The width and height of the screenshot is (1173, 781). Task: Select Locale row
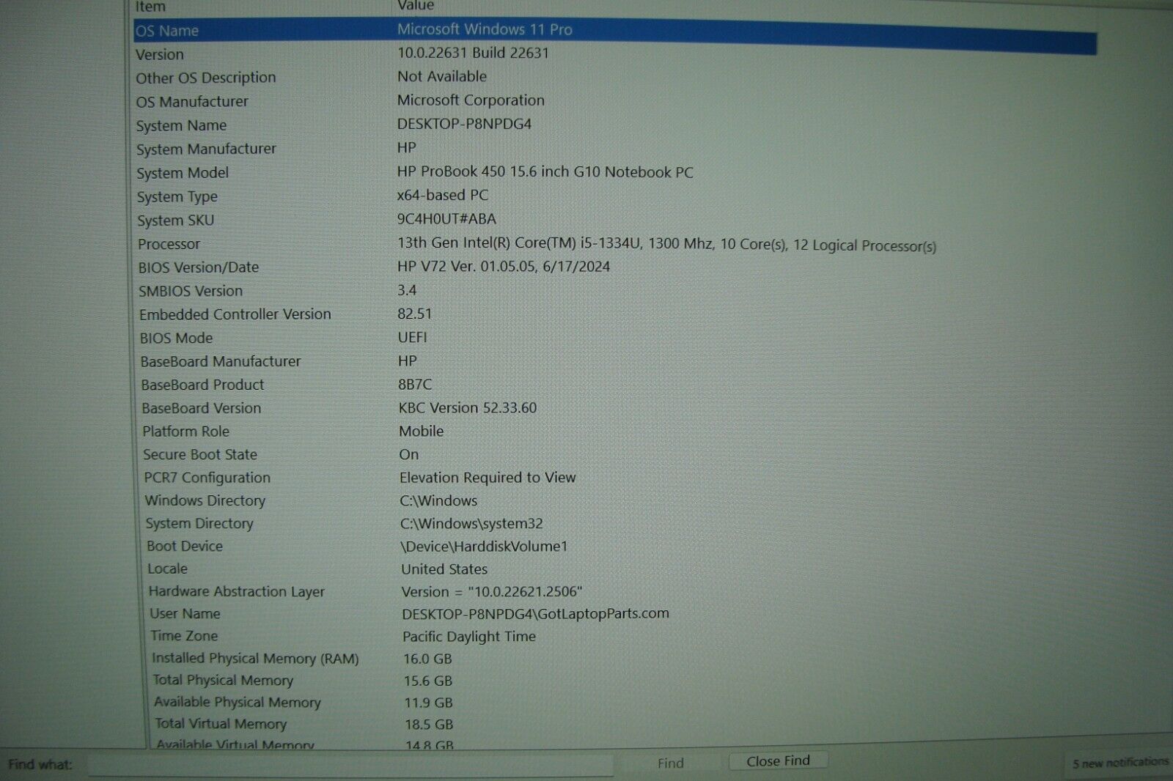(167, 569)
